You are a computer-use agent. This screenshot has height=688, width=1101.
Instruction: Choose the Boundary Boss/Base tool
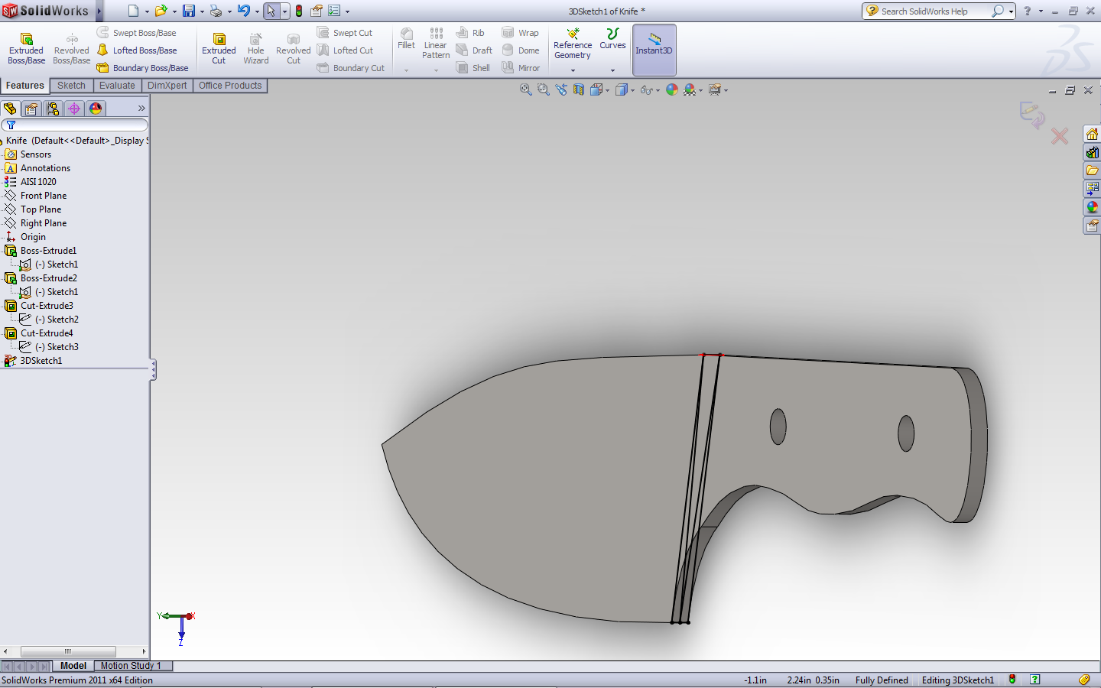tap(142, 68)
